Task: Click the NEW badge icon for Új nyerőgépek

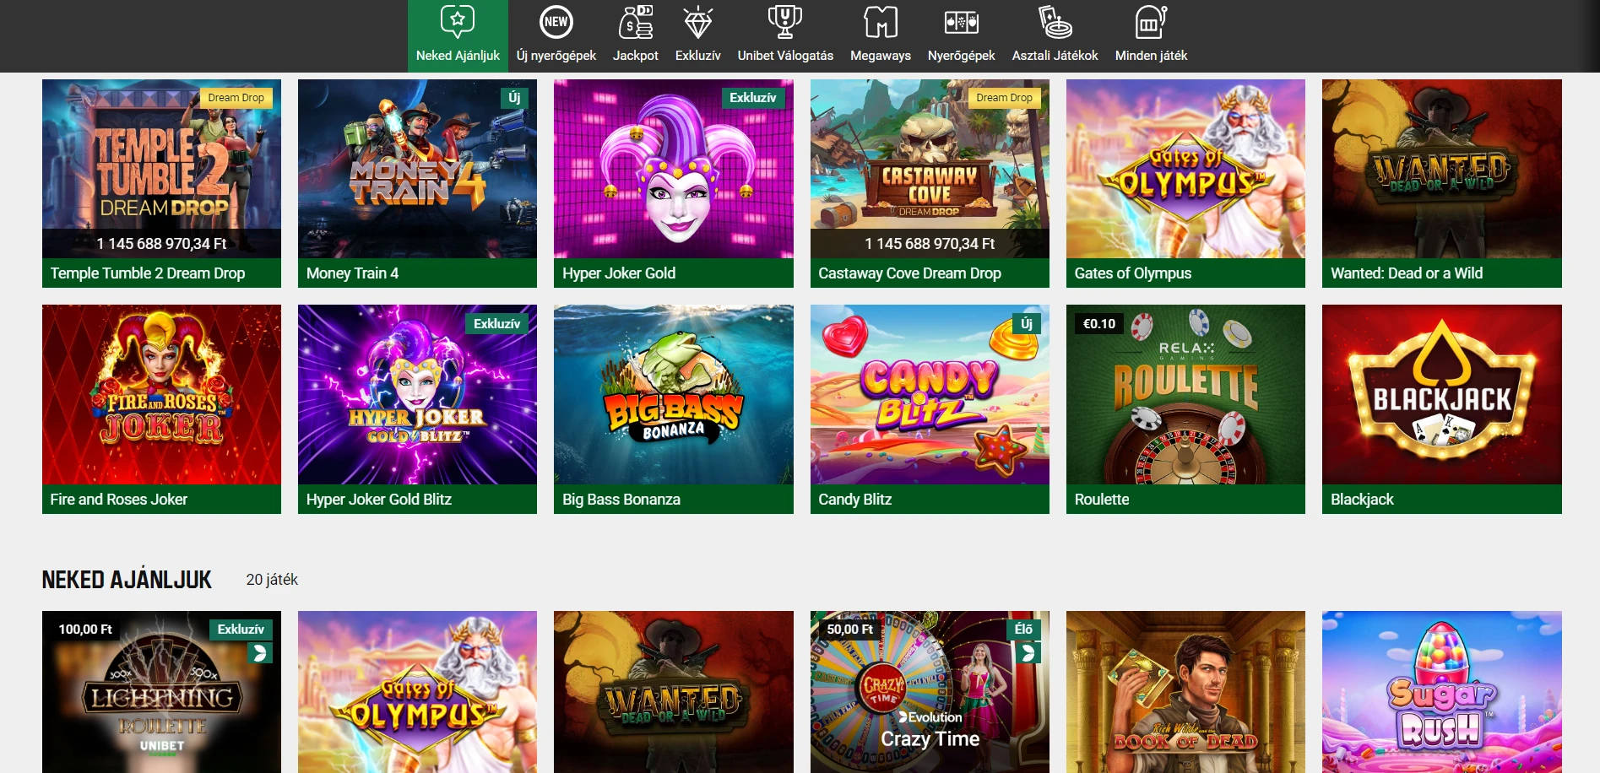Action: (556, 22)
